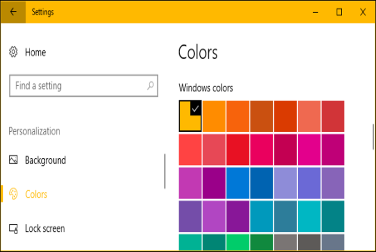Maximize the Settings window
This screenshot has width=376, height=252.
339,12
